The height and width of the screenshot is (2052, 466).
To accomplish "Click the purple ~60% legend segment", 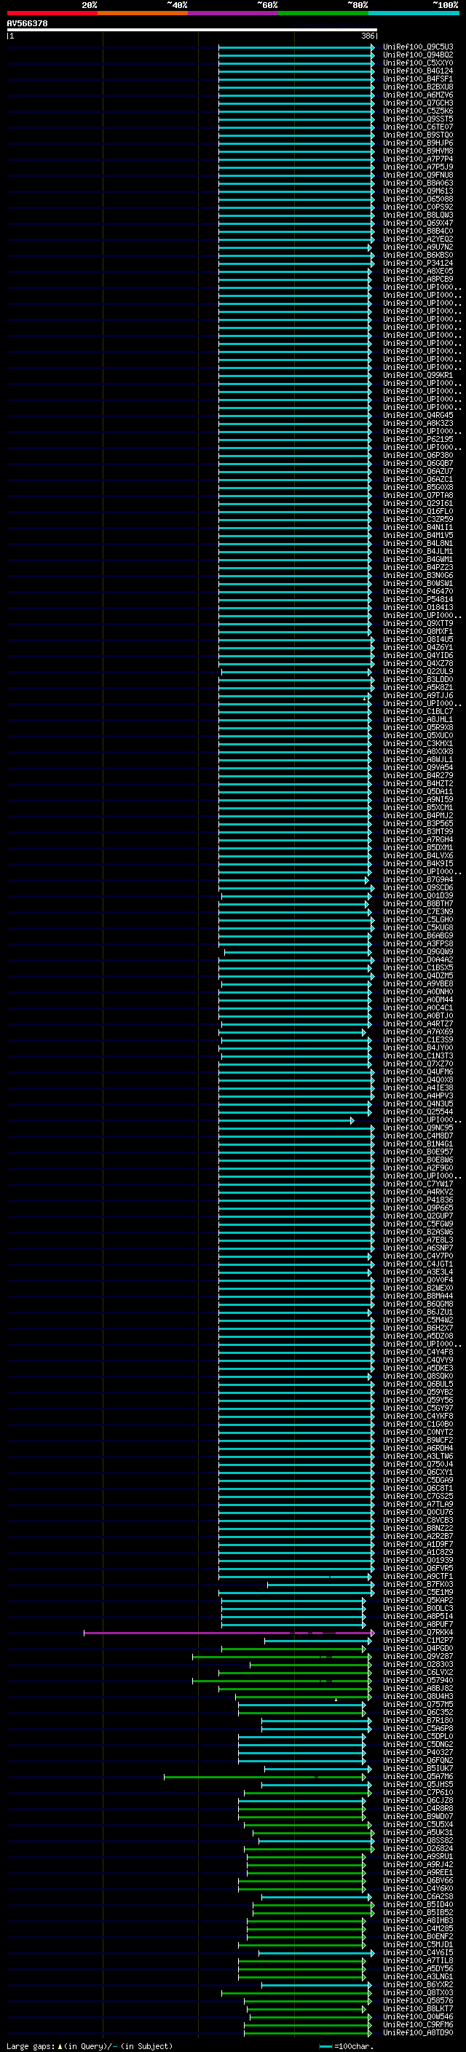I will pyautogui.click(x=234, y=13).
